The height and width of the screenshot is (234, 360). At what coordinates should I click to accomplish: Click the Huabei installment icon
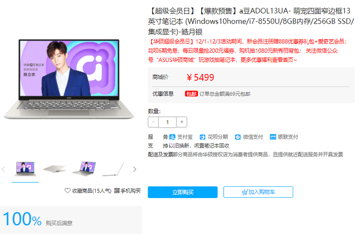pos(202,137)
